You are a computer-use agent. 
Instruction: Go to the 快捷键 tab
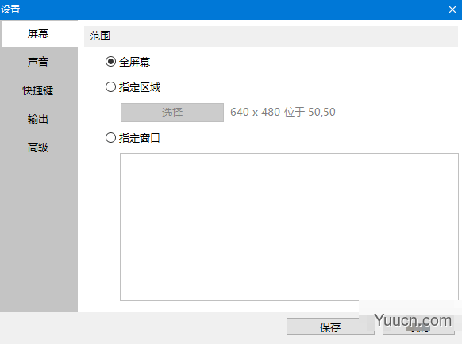[38, 90]
